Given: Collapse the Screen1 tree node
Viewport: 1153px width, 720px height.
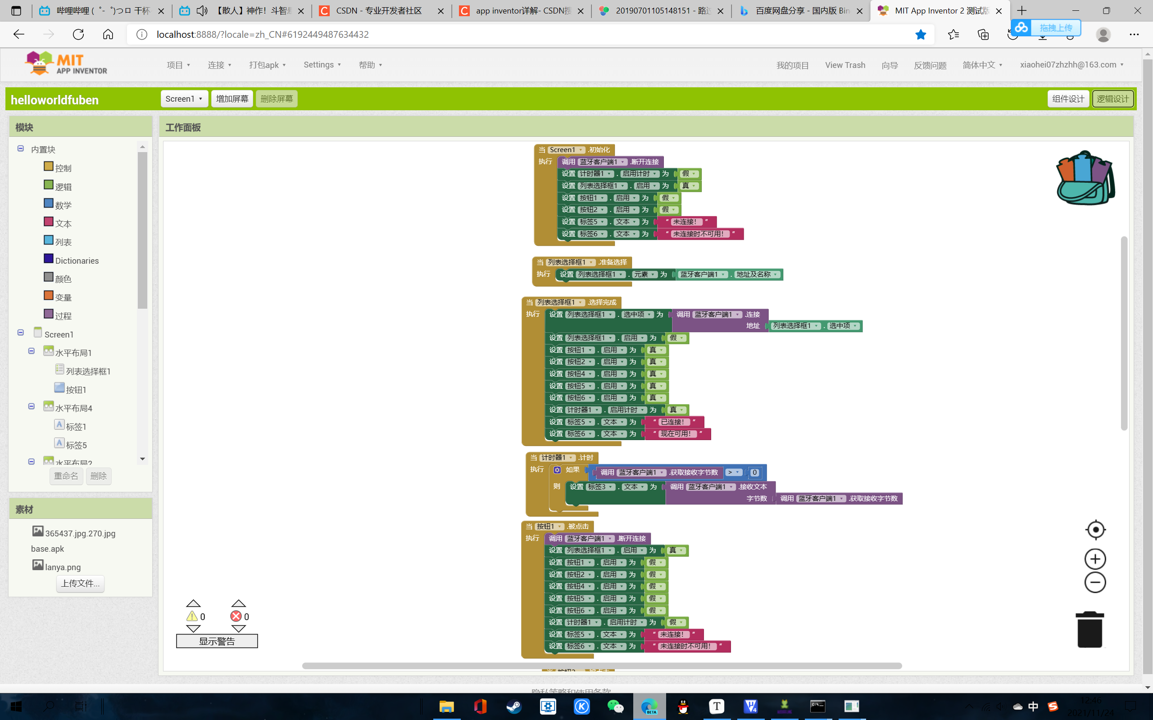Looking at the screenshot, I should (20, 333).
